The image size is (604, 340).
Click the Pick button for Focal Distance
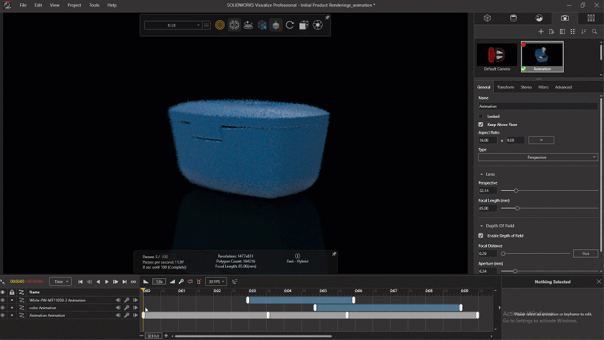[585, 253]
